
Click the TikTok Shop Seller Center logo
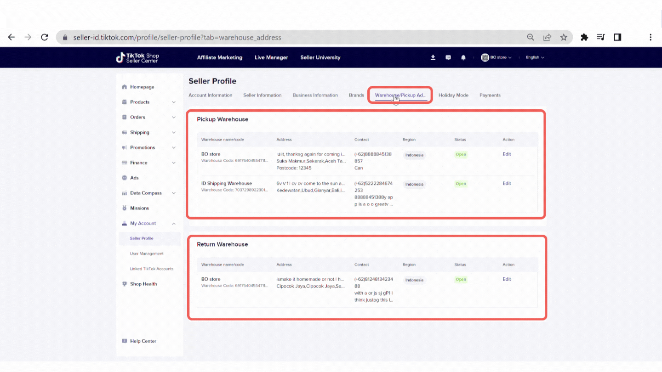click(137, 57)
